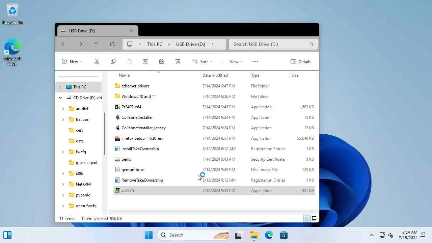The height and width of the screenshot is (243, 432).
Task: Click the Copy icon in toolbar
Action: click(x=113, y=61)
